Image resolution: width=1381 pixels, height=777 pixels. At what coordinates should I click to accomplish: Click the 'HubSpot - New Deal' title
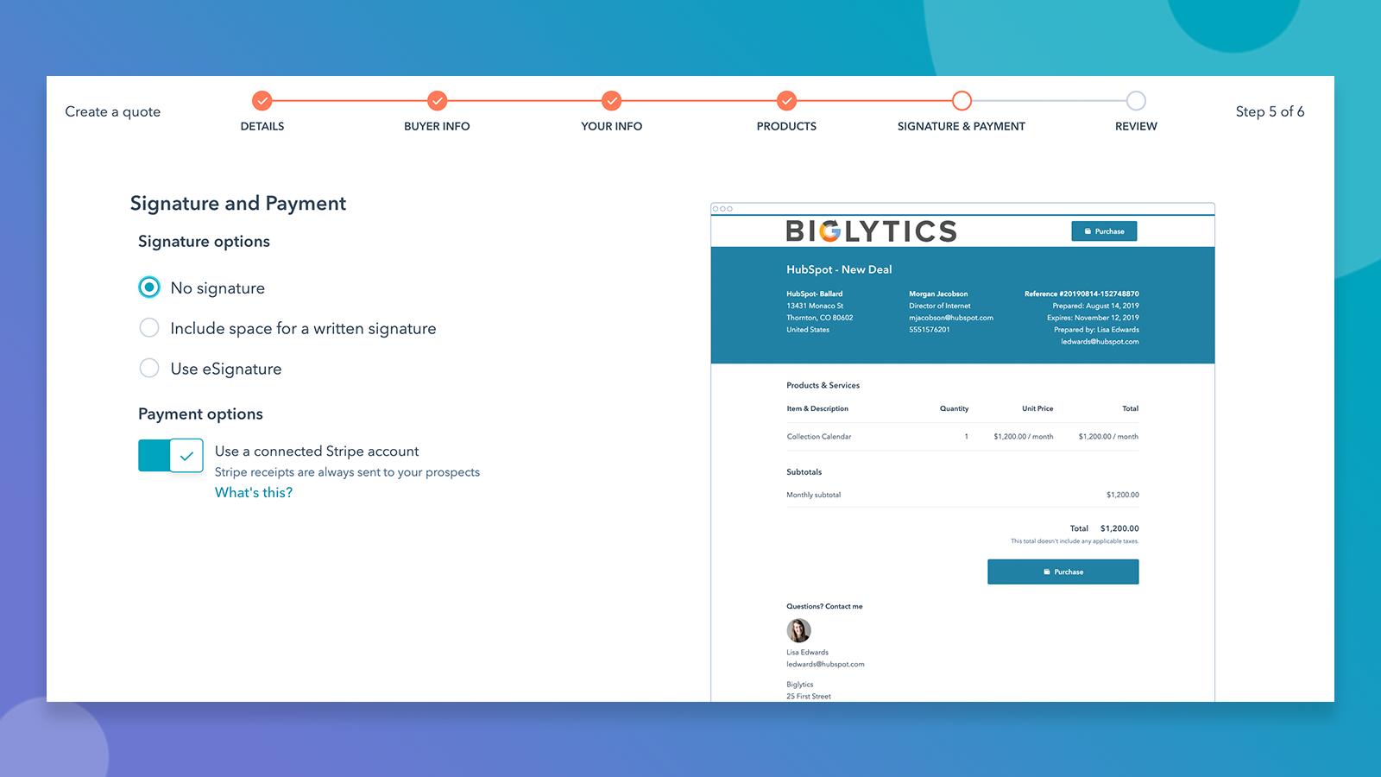839,269
